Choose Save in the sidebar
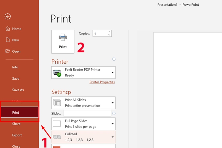 [16, 78]
